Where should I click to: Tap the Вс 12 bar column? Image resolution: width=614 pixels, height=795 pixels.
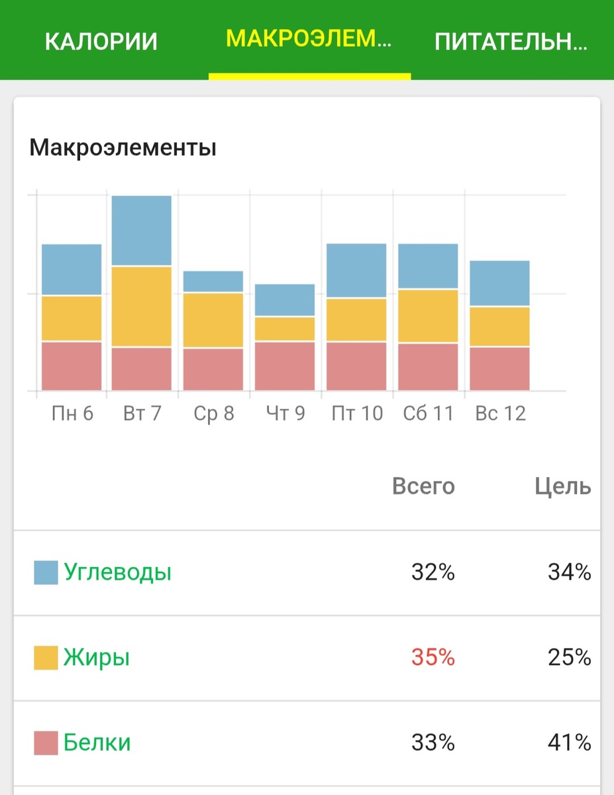[500, 325]
